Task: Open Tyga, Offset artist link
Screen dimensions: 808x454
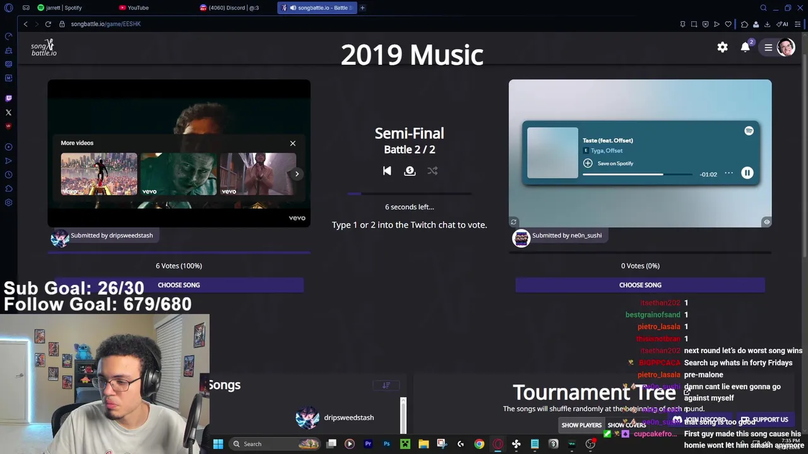Action: (x=606, y=151)
